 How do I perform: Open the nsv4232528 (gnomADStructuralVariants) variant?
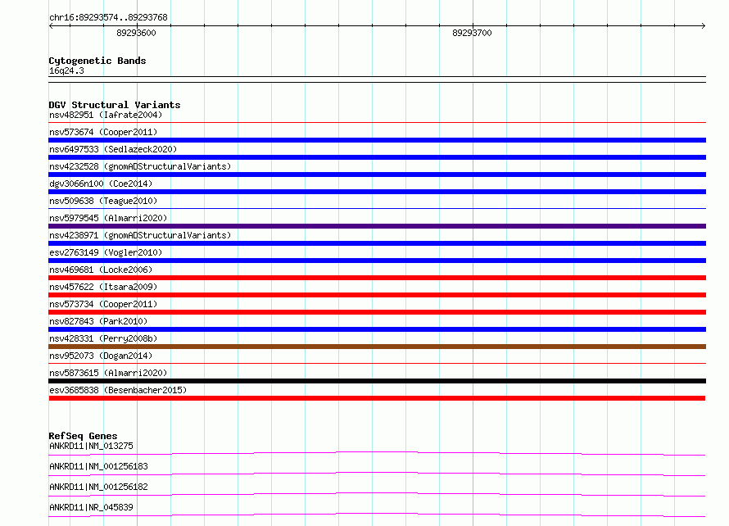click(x=377, y=175)
